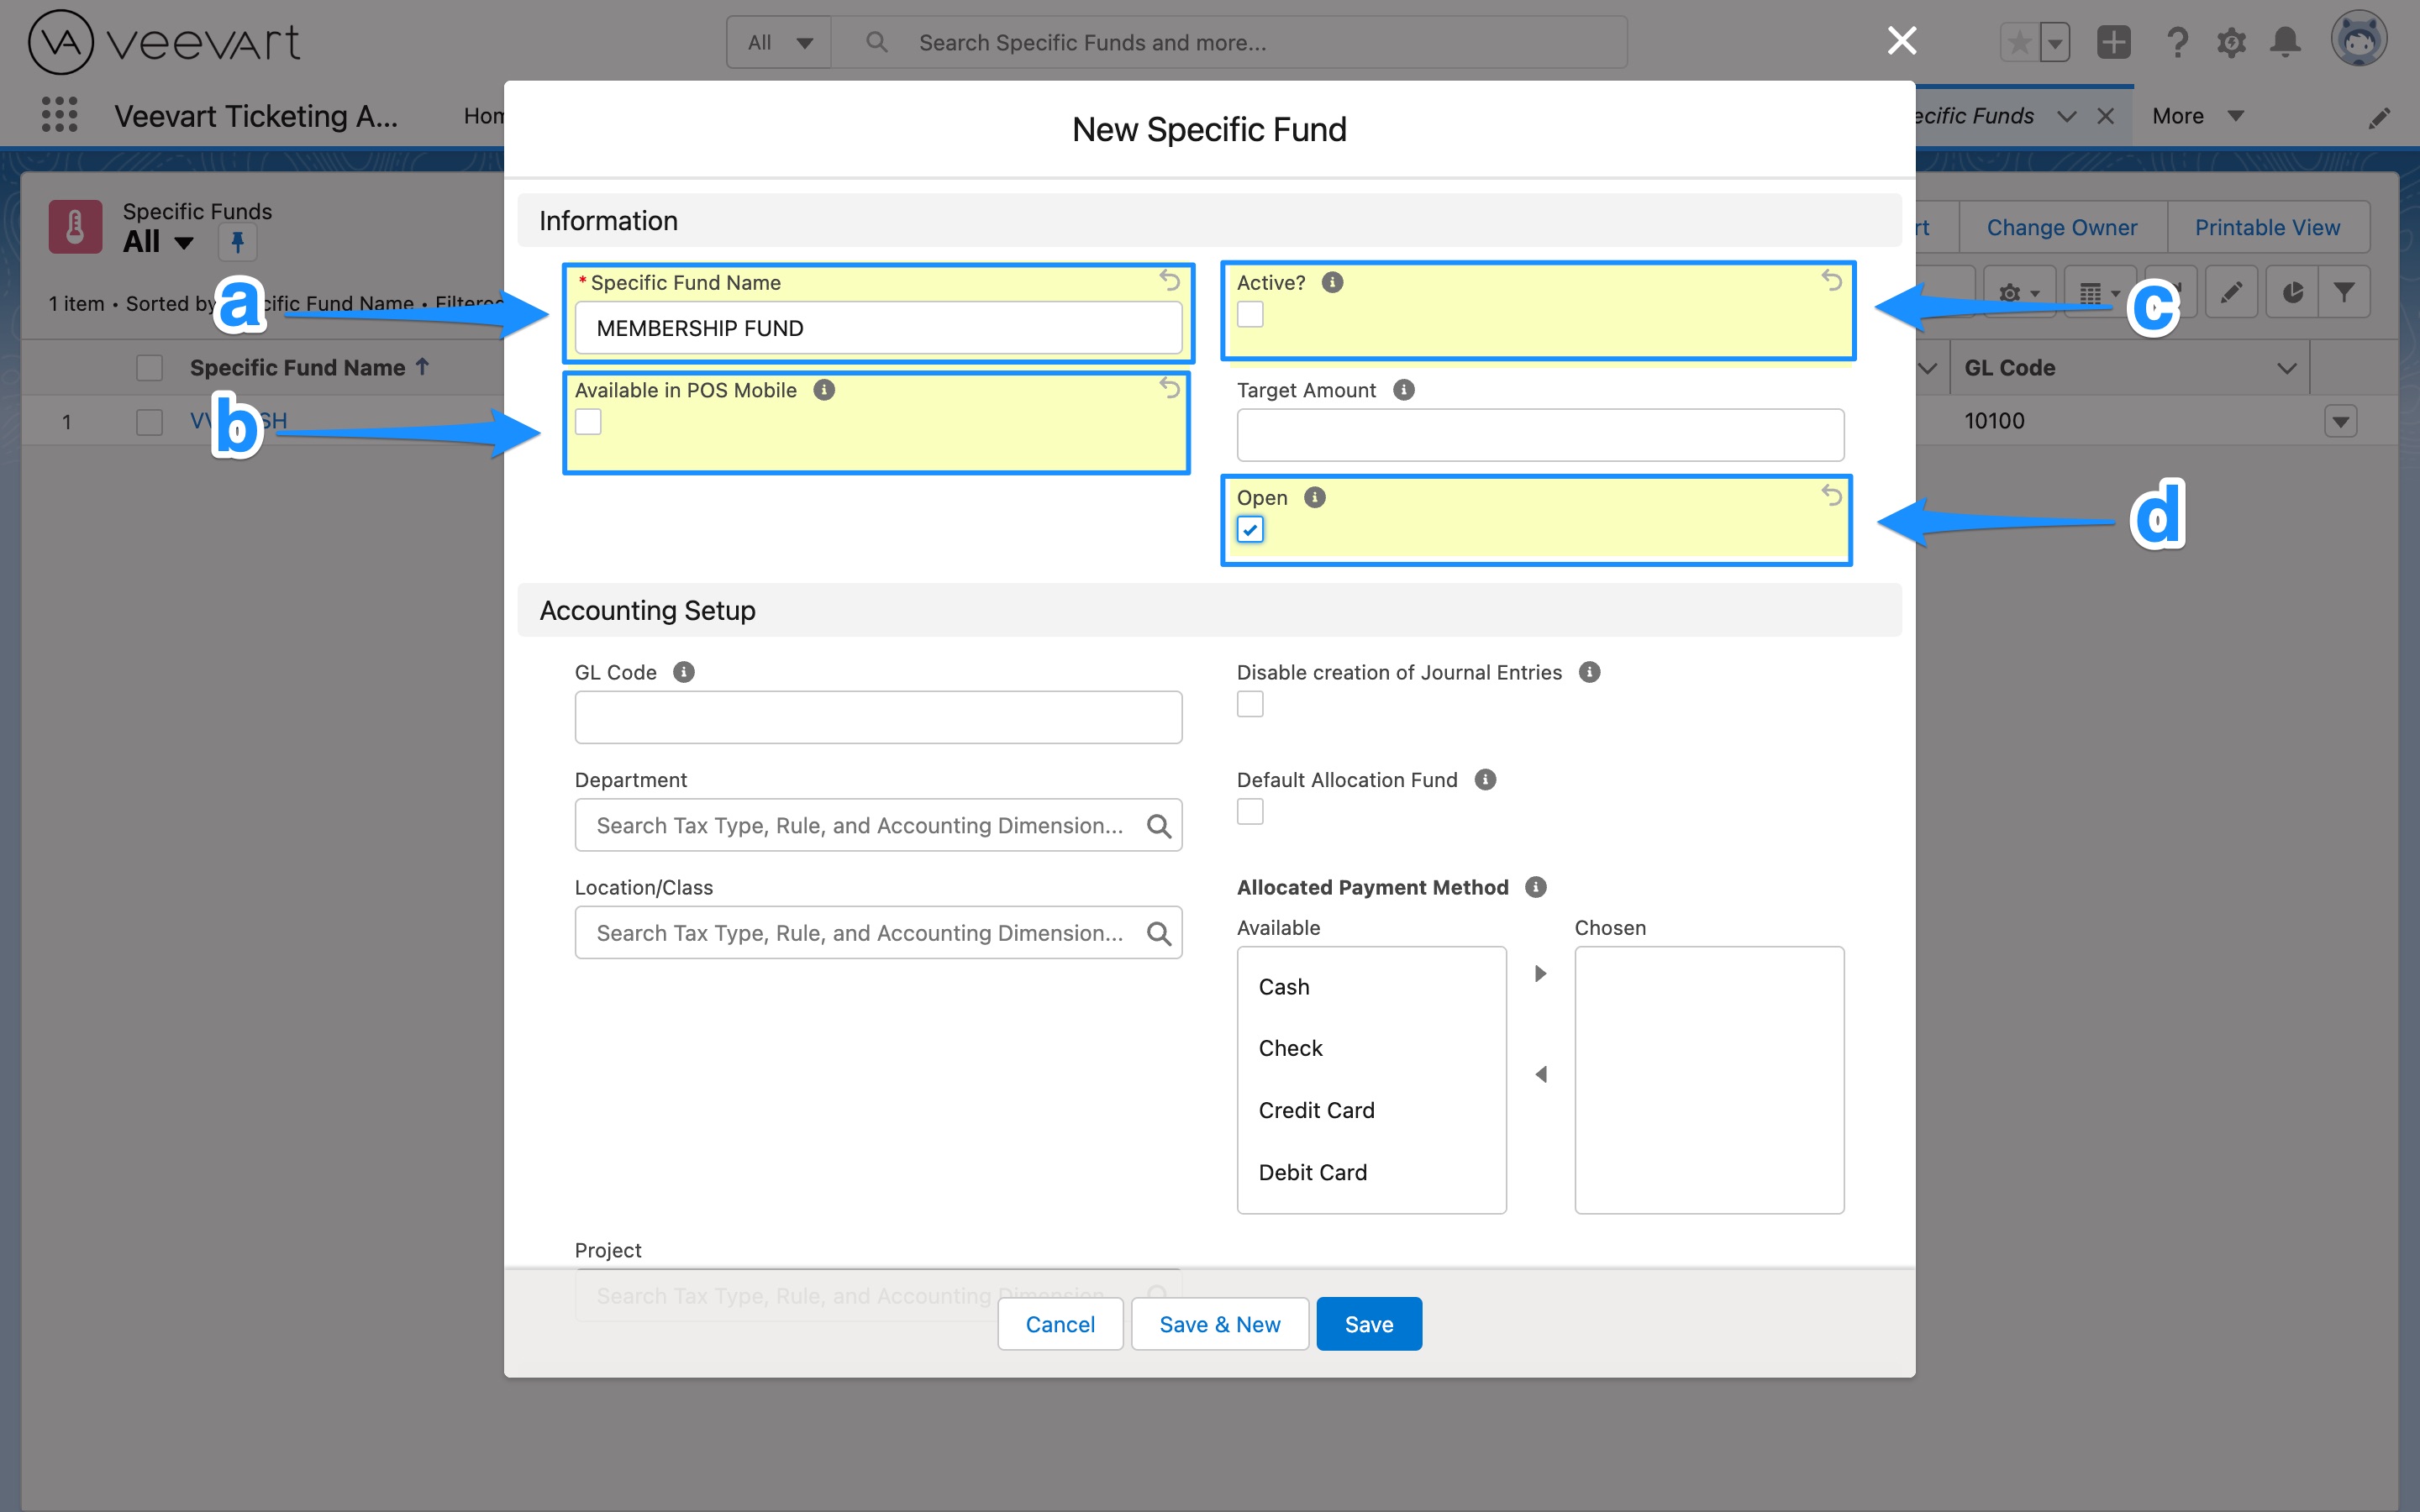This screenshot has height=1512, width=2420.
Task: Open the row action dropdown for VV CASH
Action: [x=2340, y=421]
